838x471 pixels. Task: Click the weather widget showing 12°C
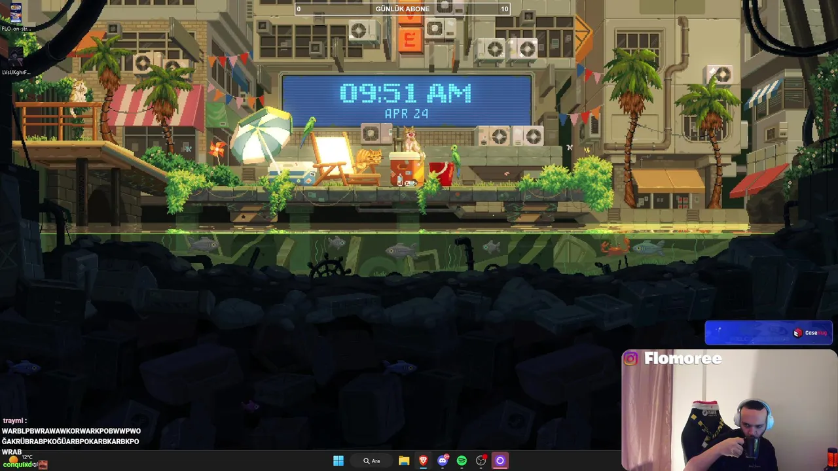pos(21,459)
